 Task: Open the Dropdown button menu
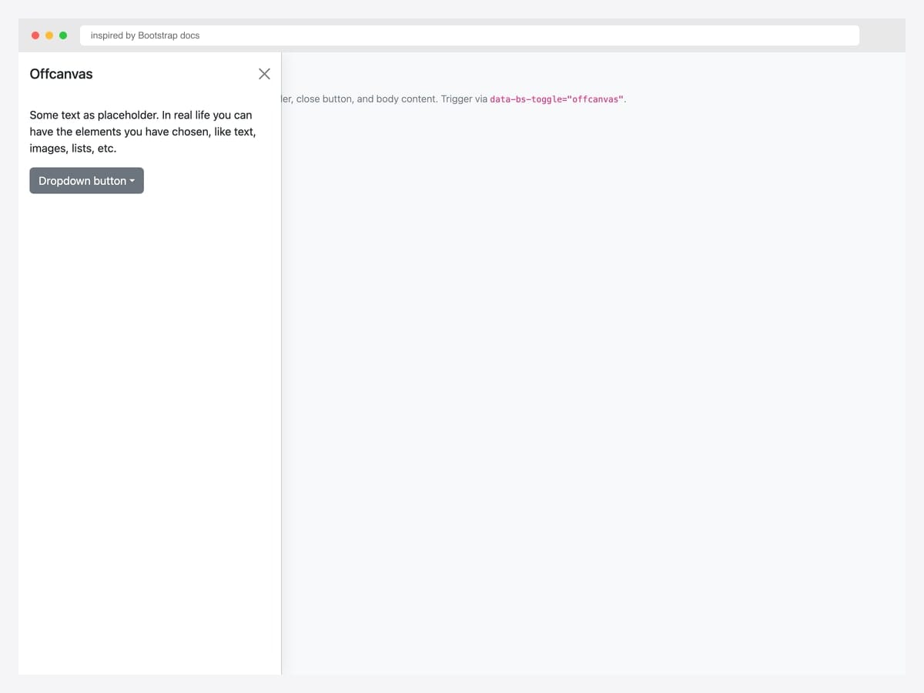coord(86,181)
